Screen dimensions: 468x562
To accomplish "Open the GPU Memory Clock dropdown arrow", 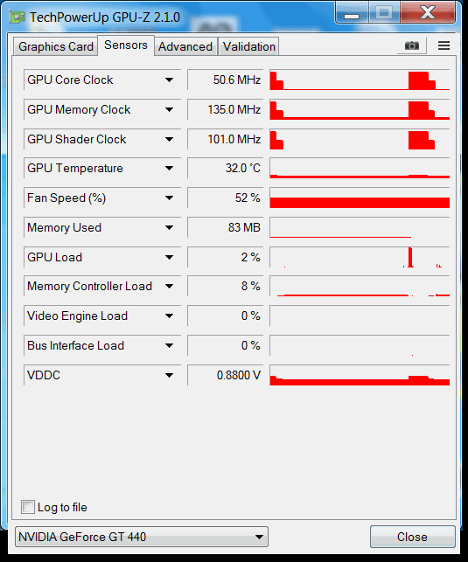I will (x=170, y=109).
